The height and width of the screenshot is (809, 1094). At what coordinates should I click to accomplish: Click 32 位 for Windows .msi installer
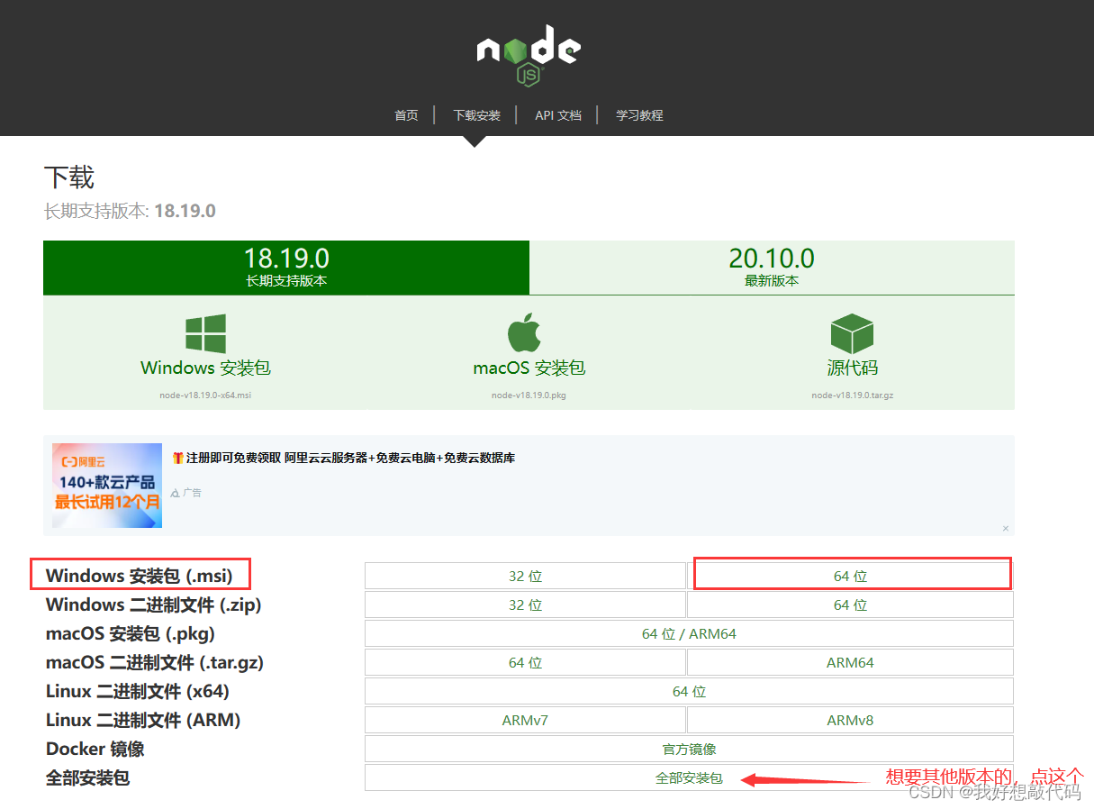tap(525, 577)
